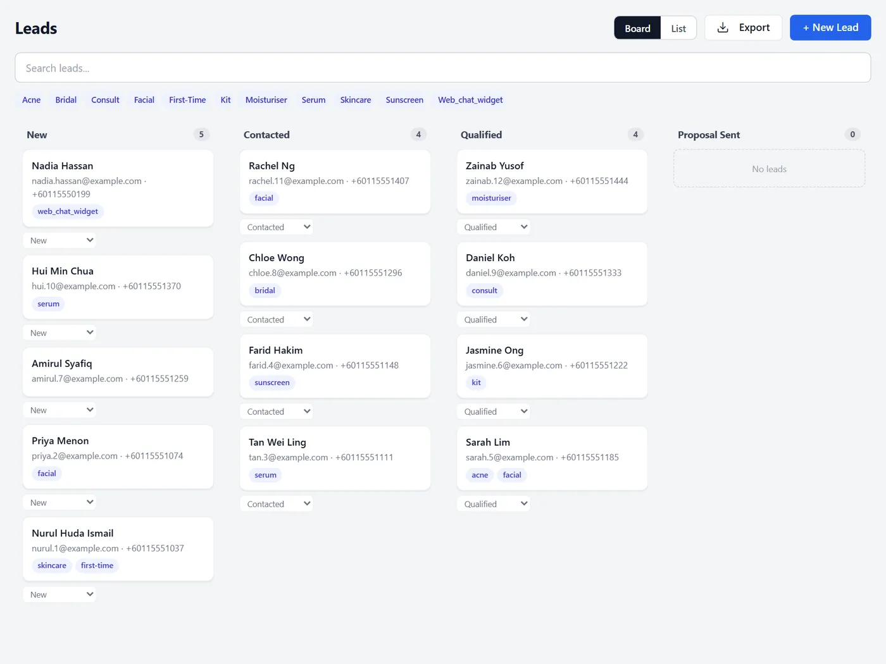Switch to the List view

(678, 28)
